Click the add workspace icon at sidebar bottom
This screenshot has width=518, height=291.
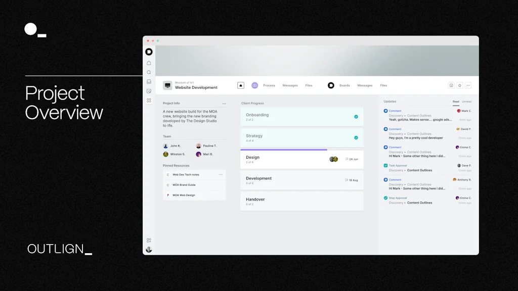point(149,240)
